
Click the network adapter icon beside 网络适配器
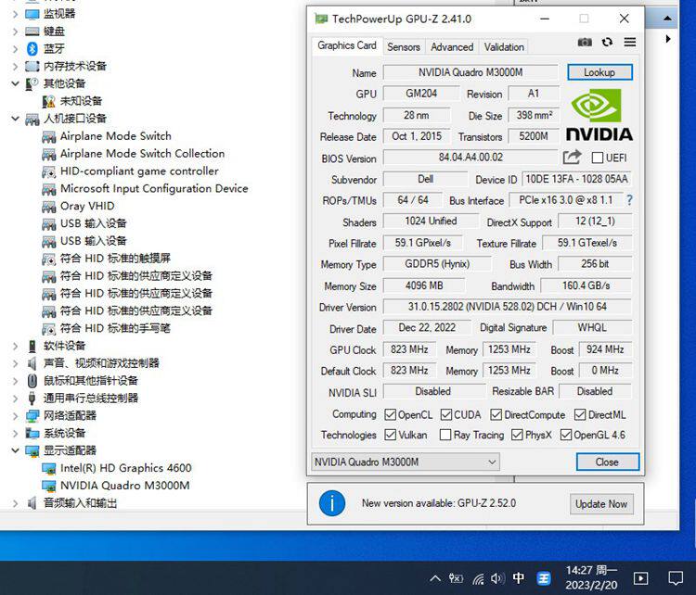point(32,416)
